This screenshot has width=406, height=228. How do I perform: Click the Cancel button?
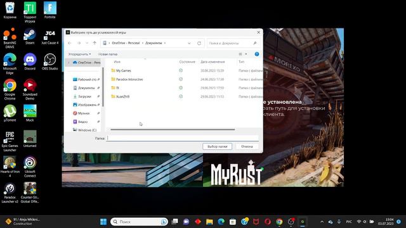(x=247, y=146)
